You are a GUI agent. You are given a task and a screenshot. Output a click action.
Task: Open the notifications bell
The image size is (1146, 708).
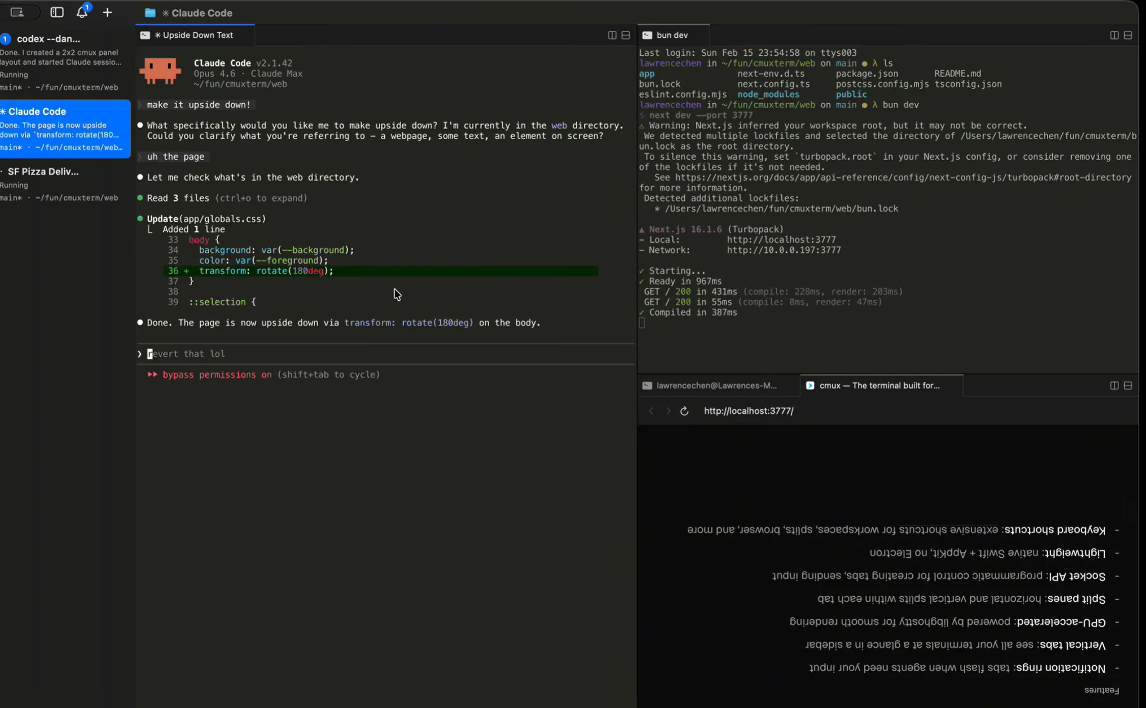tap(82, 13)
